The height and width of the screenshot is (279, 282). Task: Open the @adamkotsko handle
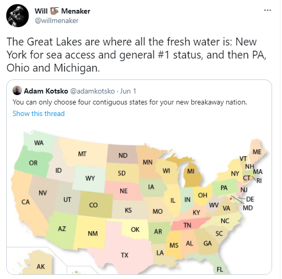coord(92,91)
